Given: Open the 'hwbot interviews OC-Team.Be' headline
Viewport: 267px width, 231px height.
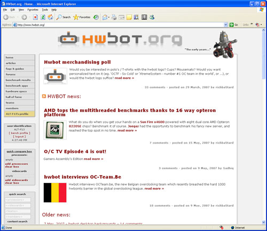Looking at the screenshot, I should click(83, 177).
